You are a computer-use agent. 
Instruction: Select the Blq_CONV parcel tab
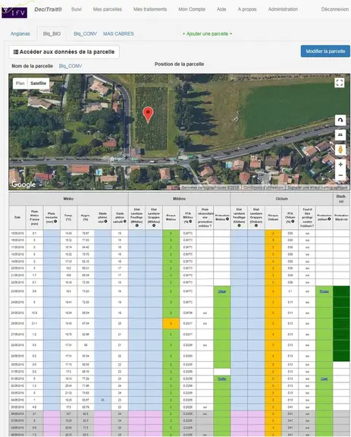pos(85,33)
